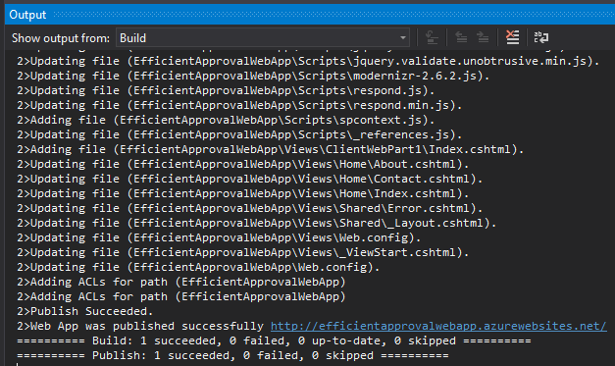Click the Adding file spcontext.js line
Screen dimensions: 615x366
click(226, 120)
